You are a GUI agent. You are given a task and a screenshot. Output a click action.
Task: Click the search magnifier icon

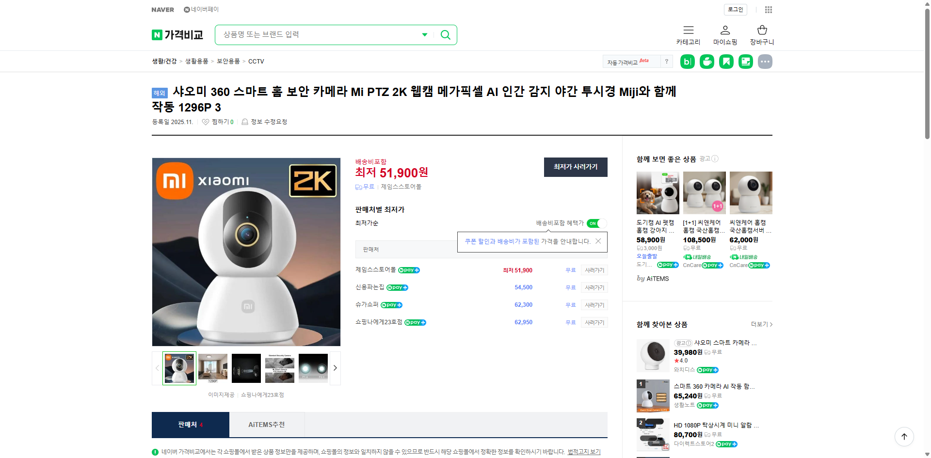[x=445, y=34]
